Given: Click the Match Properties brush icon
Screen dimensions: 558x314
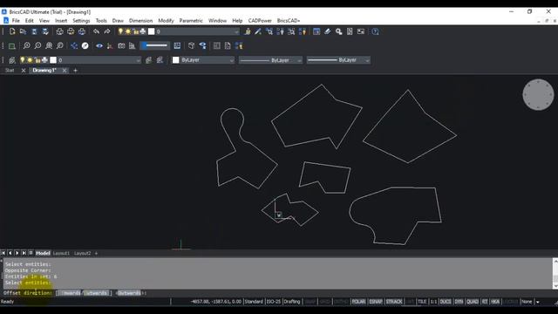Looking at the screenshot, I should [x=258, y=31].
